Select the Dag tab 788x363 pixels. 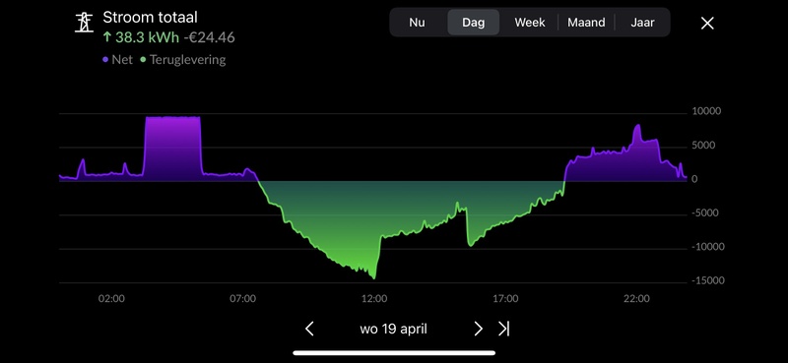[474, 23]
